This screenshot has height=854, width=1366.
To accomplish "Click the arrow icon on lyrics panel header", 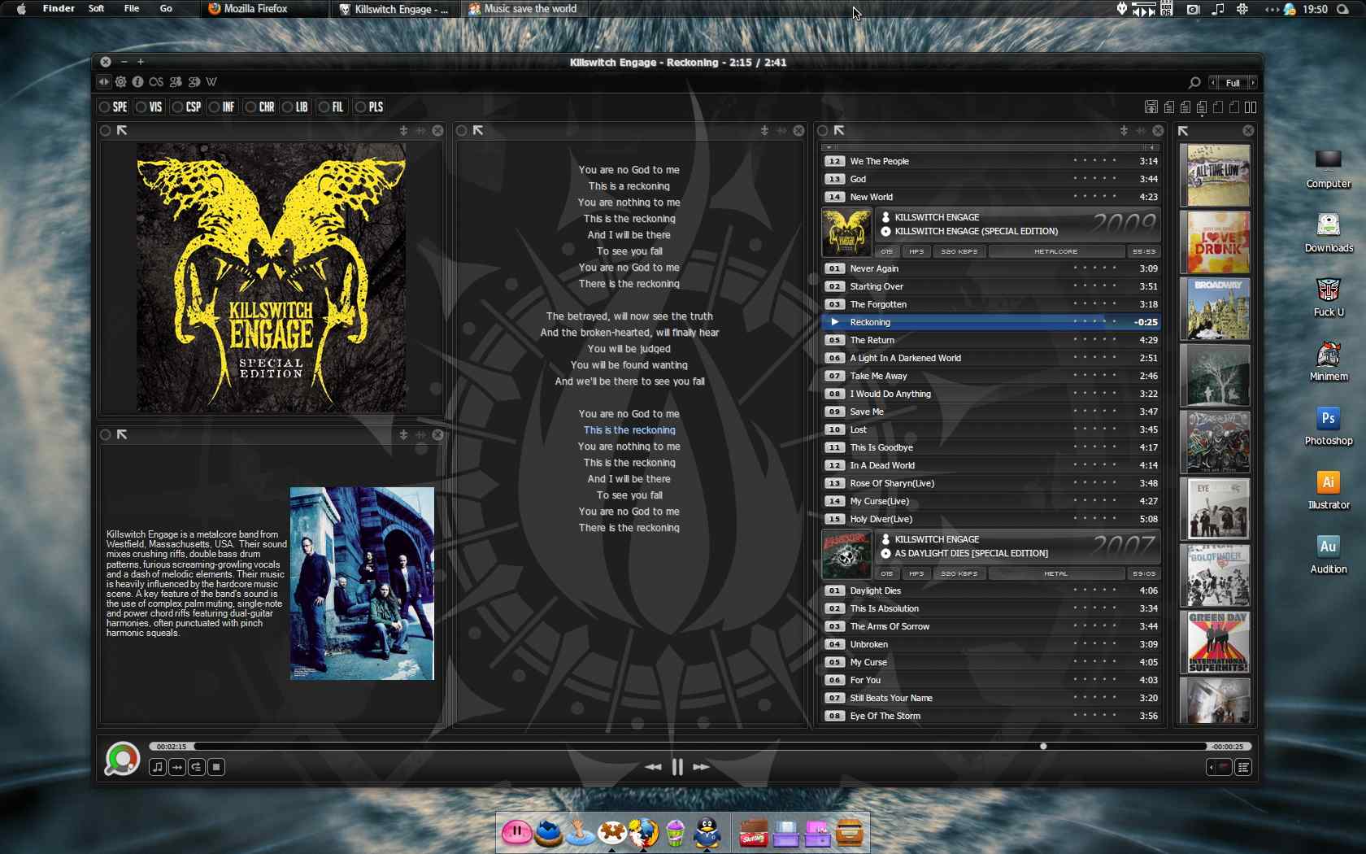I will [x=478, y=131].
